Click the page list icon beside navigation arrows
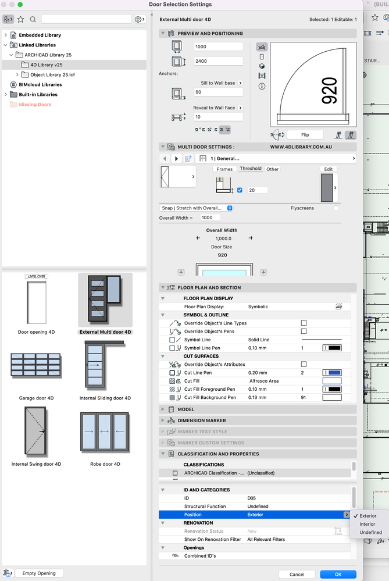This screenshot has height=581, width=389. (188, 159)
